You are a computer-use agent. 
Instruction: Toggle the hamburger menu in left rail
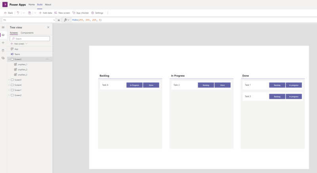point(3,27)
